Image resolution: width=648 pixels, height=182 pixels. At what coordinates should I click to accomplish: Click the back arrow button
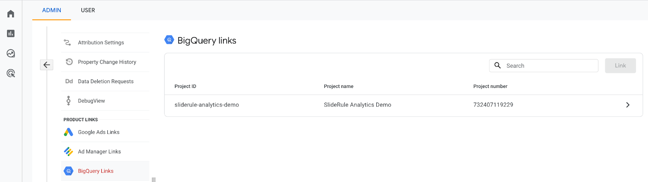pos(47,65)
